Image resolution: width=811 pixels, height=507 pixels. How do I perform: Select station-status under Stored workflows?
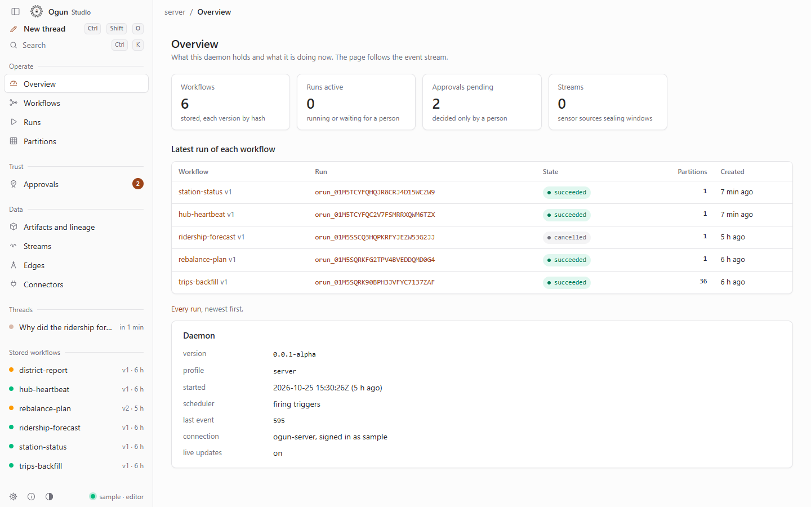(76, 447)
